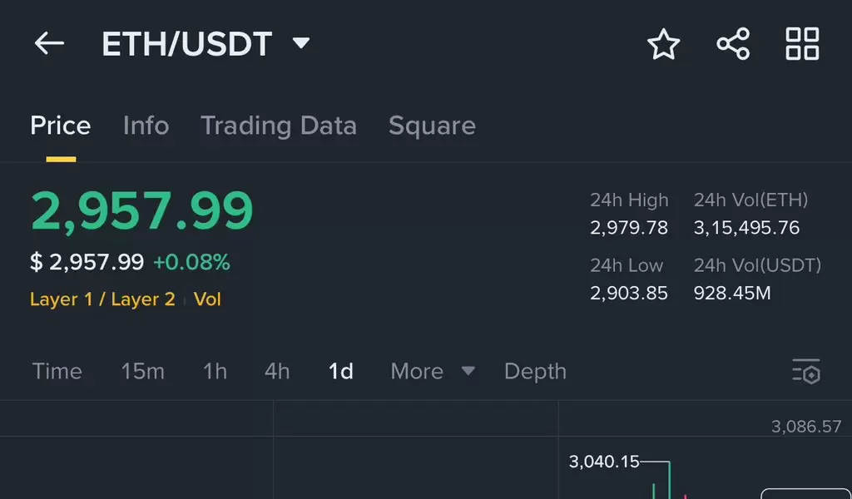Open the grid layout icon

803,43
